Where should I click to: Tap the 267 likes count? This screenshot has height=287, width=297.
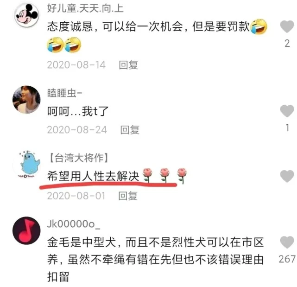(x=287, y=259)
